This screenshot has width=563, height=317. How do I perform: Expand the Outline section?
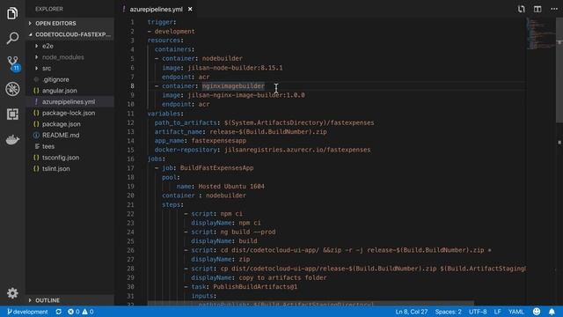[x=70, y=300]
